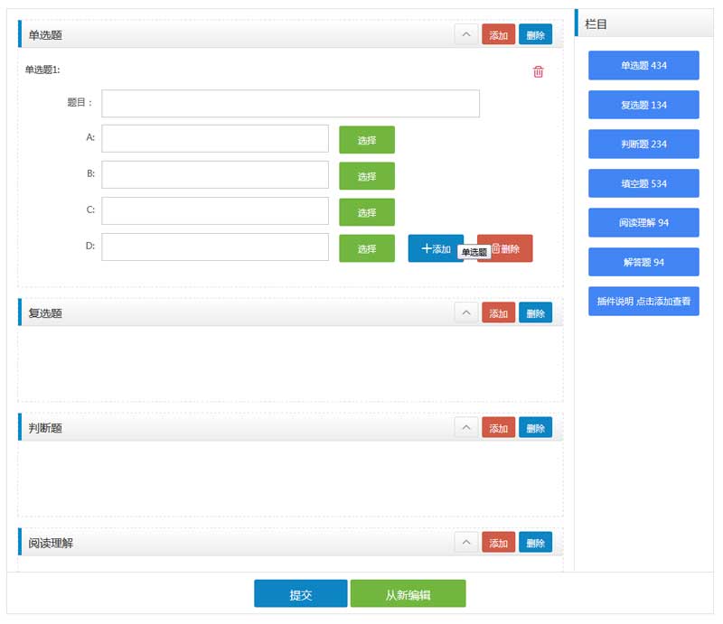Viewport: 723px width, 624px height.
Task: Collapse the 复选题 section with its chevron
Action: 465,313
